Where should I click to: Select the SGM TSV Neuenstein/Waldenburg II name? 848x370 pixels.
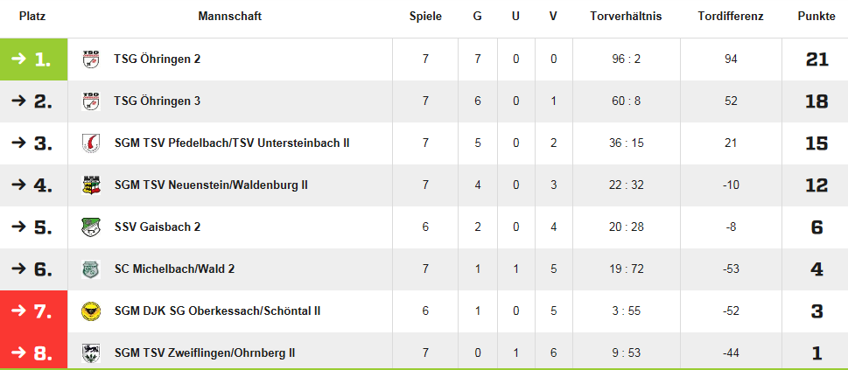click(x=211, y=185)
